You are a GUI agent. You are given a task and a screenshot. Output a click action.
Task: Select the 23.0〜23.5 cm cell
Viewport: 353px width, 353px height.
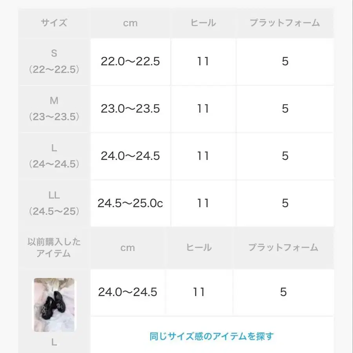(x=130, y=109)
